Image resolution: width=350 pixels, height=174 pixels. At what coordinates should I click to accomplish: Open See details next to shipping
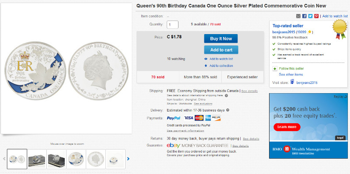coord(249,91)
